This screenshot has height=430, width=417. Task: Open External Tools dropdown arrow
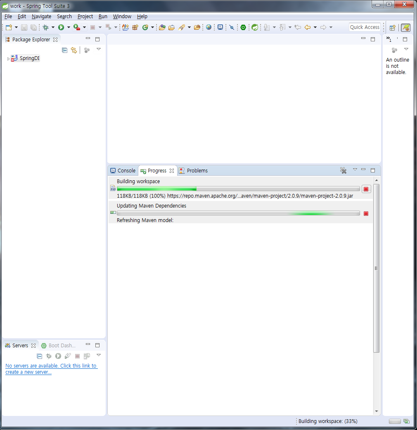point(84,27)
